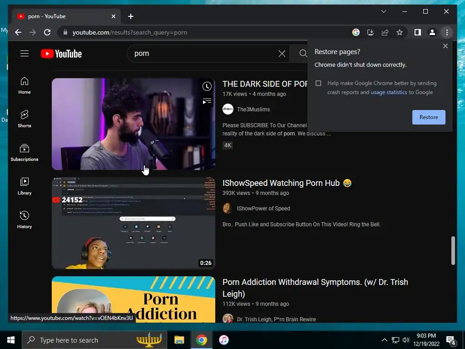The height and width of the screenshot is (349, 465).
Task: Open File Explorer from taskbar
Action: [179, 340]
